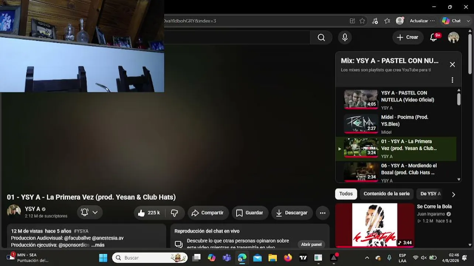Expand the subscription notification bell dropdown
This screenshot has height=266, width=474.
[x=90, y=212]
